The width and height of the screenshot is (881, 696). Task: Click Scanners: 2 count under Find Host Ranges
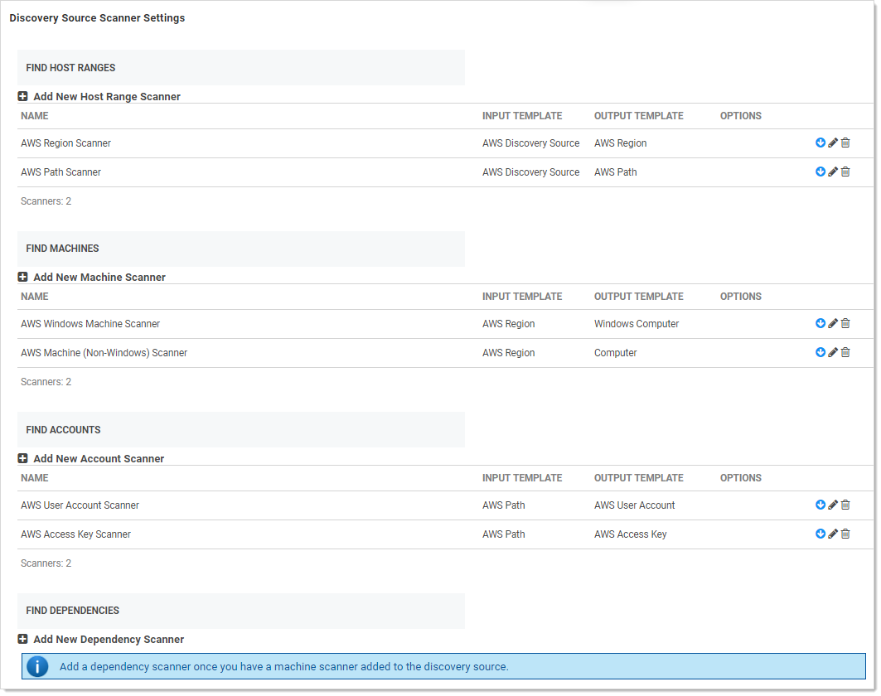pos(46,201)
